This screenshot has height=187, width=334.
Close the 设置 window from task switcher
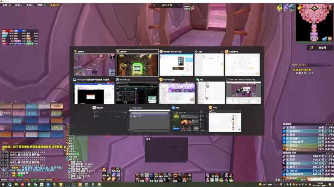pos(222,52)
